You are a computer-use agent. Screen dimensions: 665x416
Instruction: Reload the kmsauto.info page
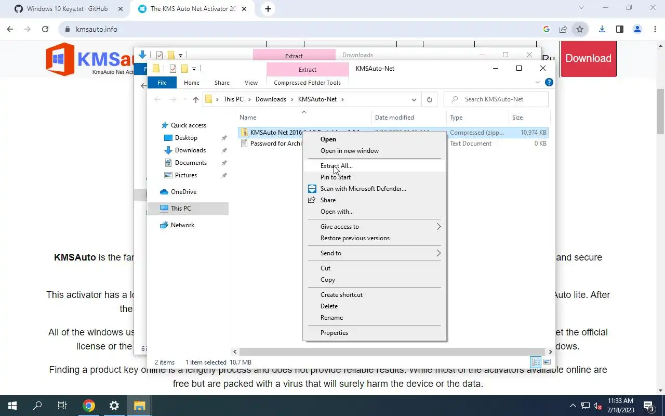(x=45, y=29)
